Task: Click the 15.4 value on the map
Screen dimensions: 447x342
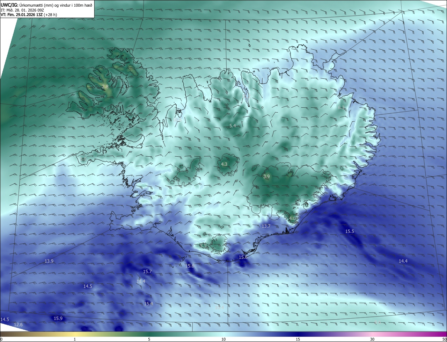Action: coord(148,304)
